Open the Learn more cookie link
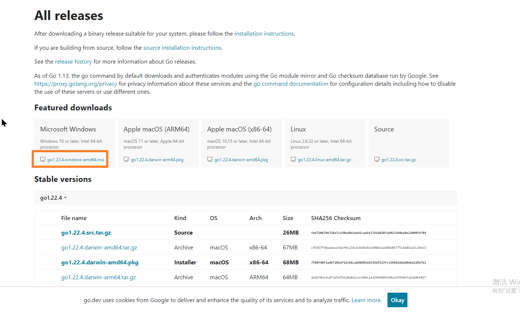The width and height of the screenshot is (520, 313). click(366, 300)
